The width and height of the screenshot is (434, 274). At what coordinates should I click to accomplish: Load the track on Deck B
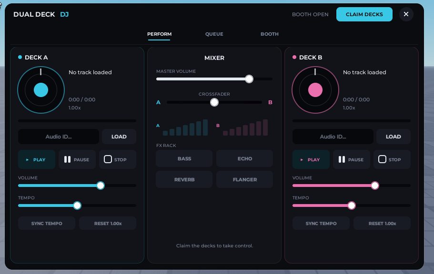394,137
